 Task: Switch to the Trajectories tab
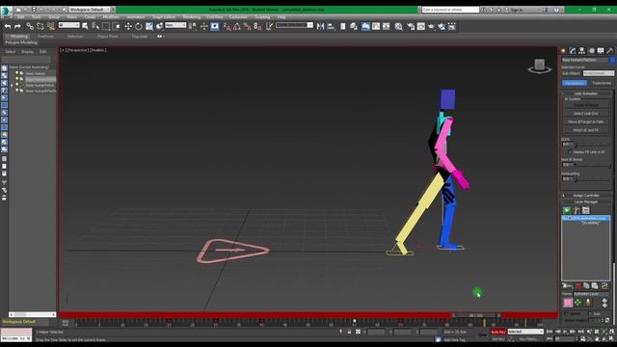(602, 83)
